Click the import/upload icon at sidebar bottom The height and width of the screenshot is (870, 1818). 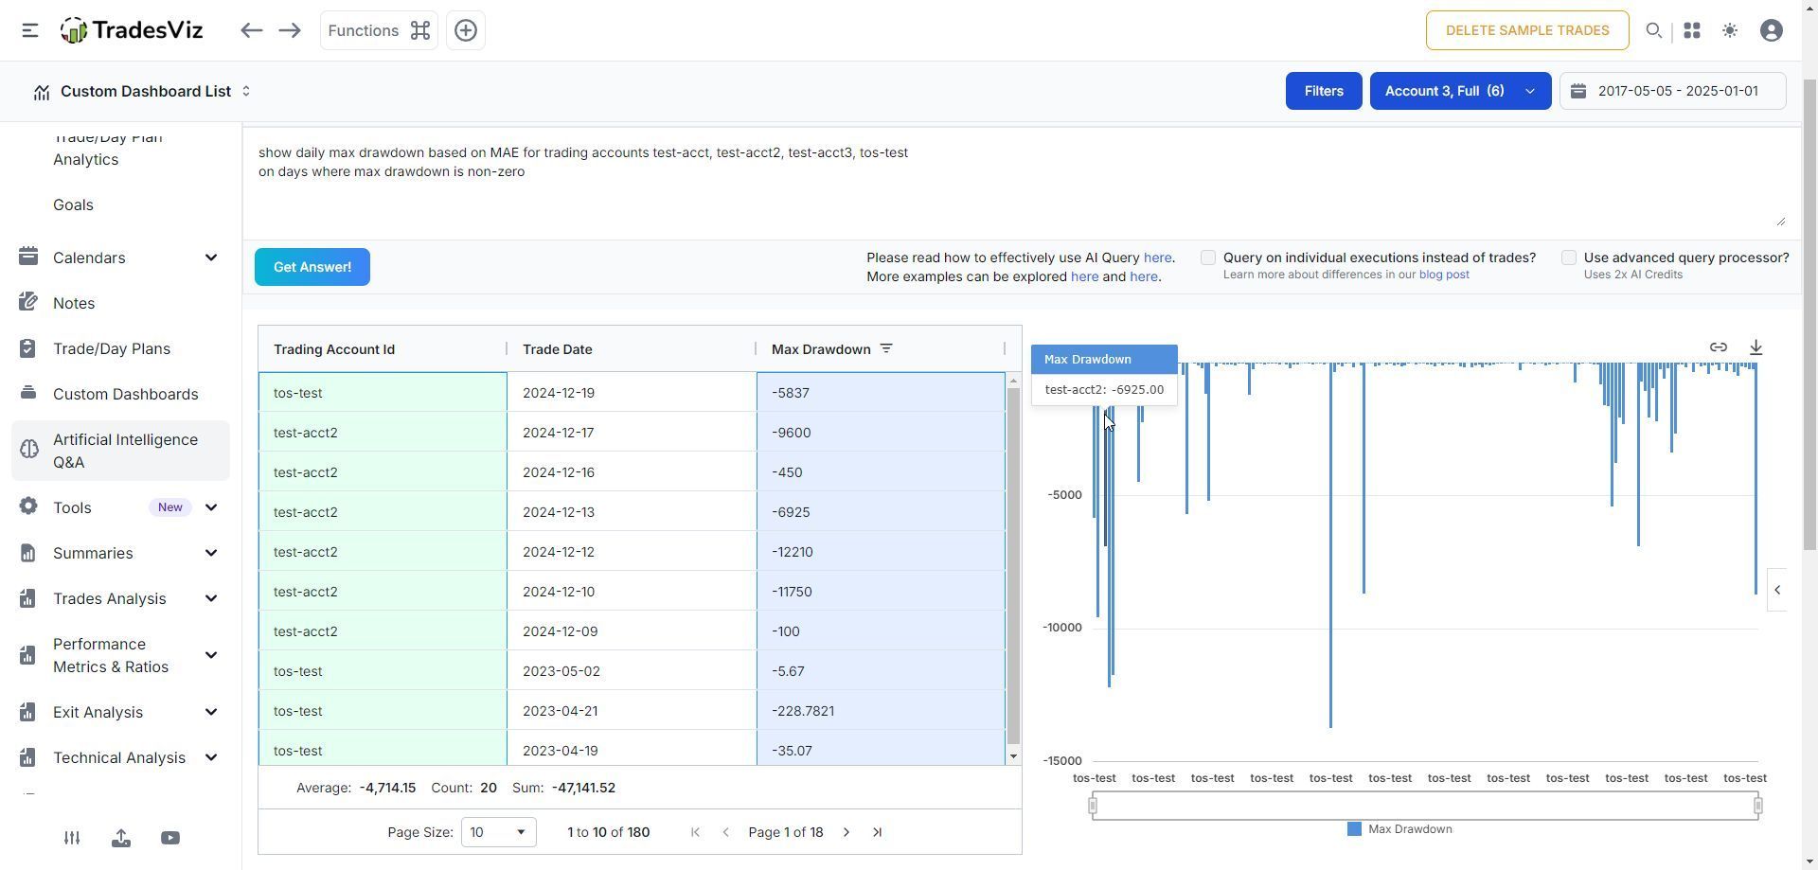[x=121, y=838]
